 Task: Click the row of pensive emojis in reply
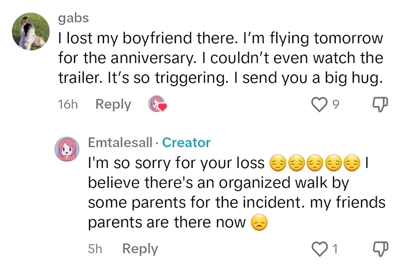[x=314, y=163]
